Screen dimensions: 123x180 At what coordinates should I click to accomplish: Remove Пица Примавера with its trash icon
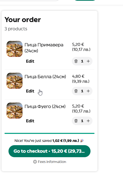76,61
